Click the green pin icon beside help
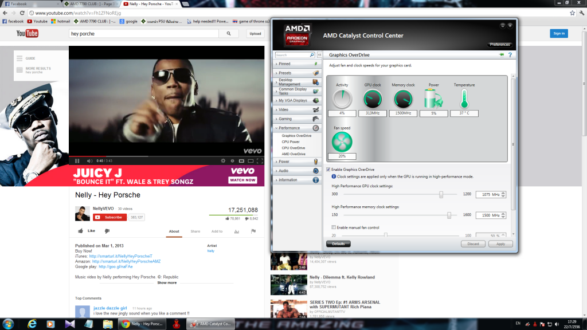 point(502,55)
